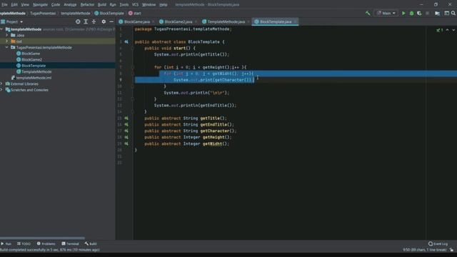
Task: Click gutter icon next to getWidht method
Action: click(x=126, y=143)
